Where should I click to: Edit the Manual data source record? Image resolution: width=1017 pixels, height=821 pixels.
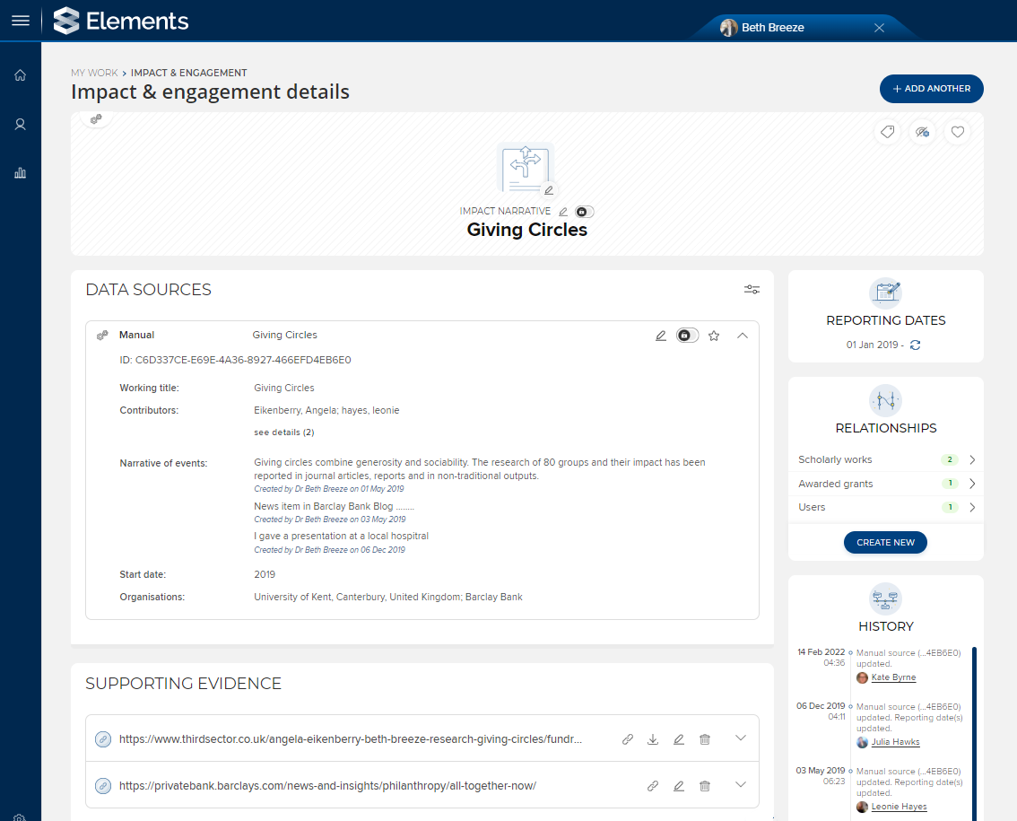click(x=660, y=336)
